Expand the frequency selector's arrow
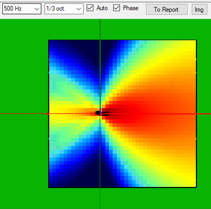This screenshot has height=209, width=211. [x=37, y=9]
